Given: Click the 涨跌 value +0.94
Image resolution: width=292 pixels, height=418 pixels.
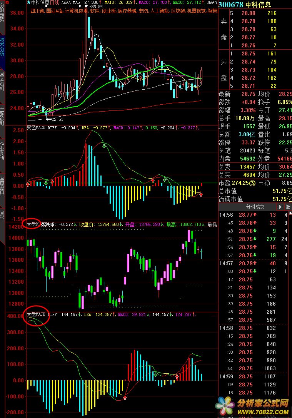Looking at the screenshot, I should [x=248, y=102].
